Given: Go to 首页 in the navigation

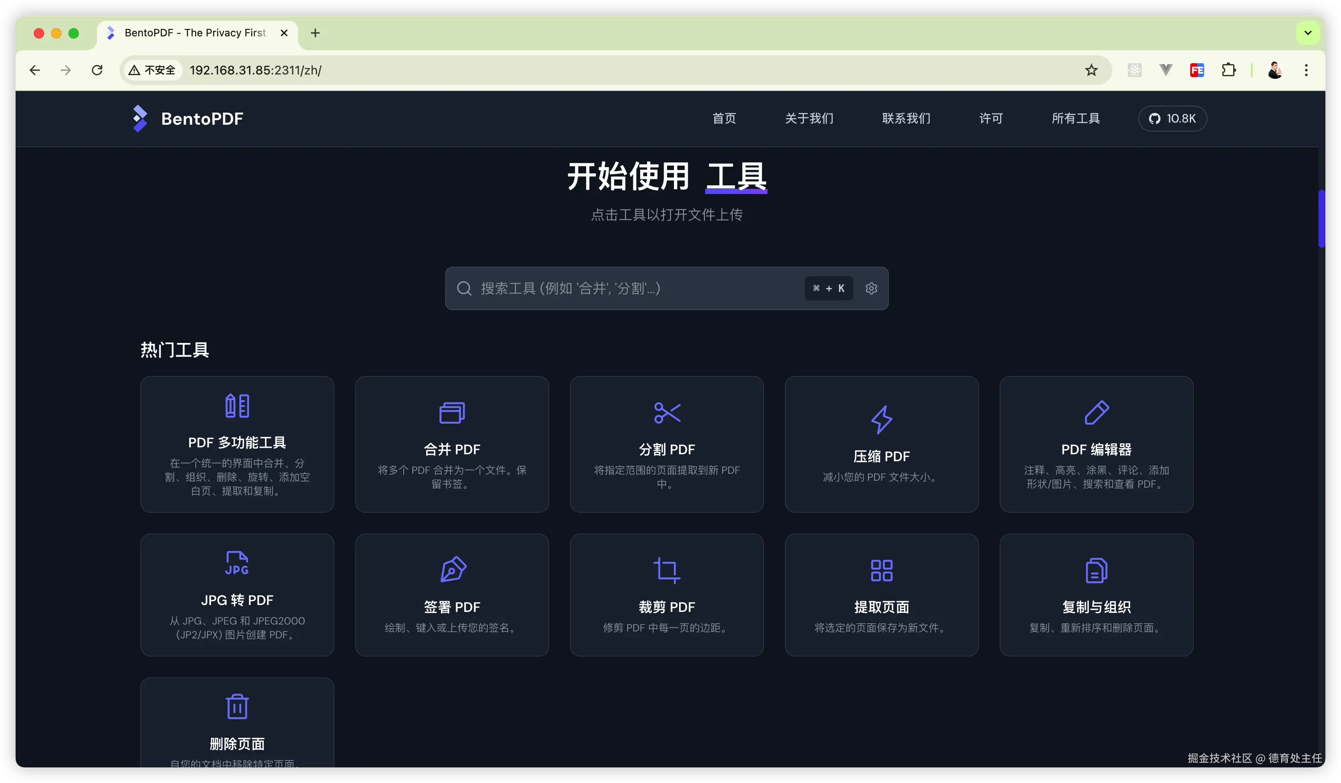Looking at the screenshot, I should (x=724, y=118).
